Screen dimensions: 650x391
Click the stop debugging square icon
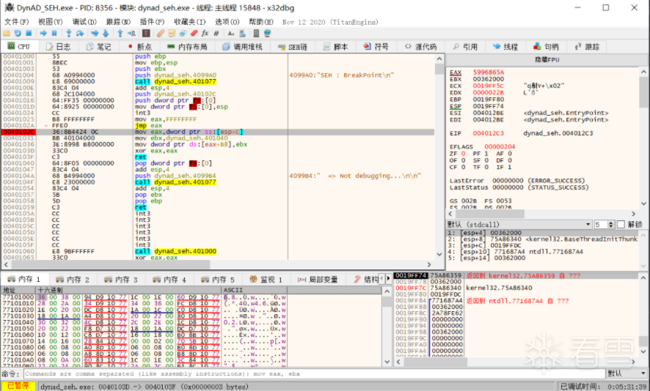pos(28,34)
